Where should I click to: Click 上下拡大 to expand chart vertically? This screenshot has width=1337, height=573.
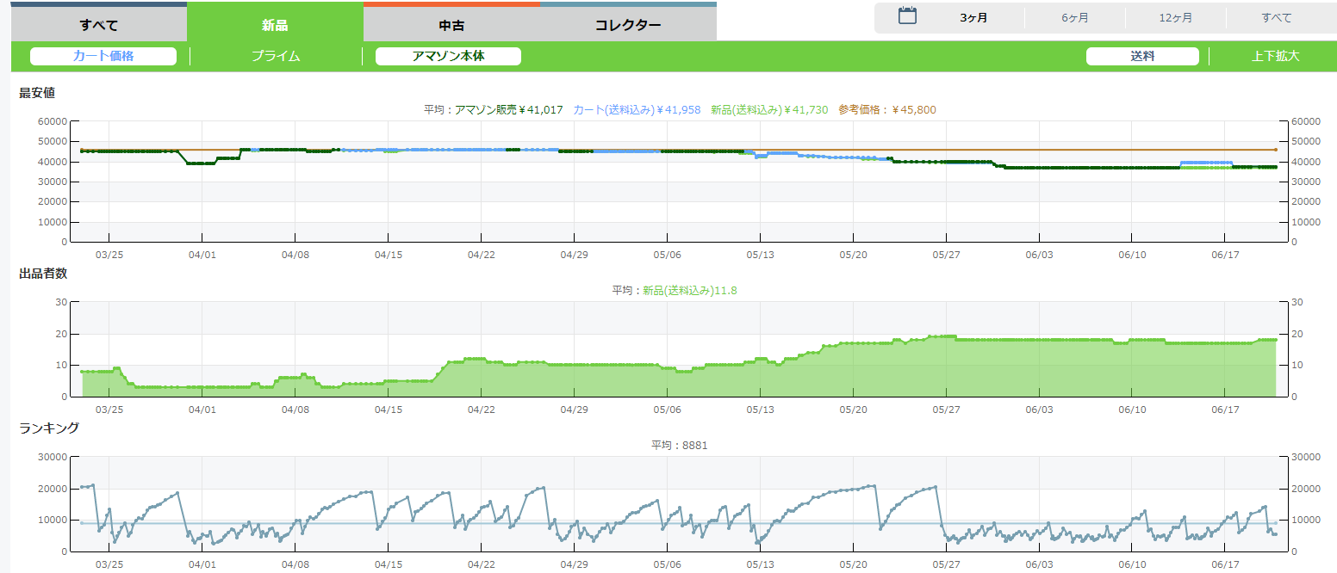tap(1275, 56)
